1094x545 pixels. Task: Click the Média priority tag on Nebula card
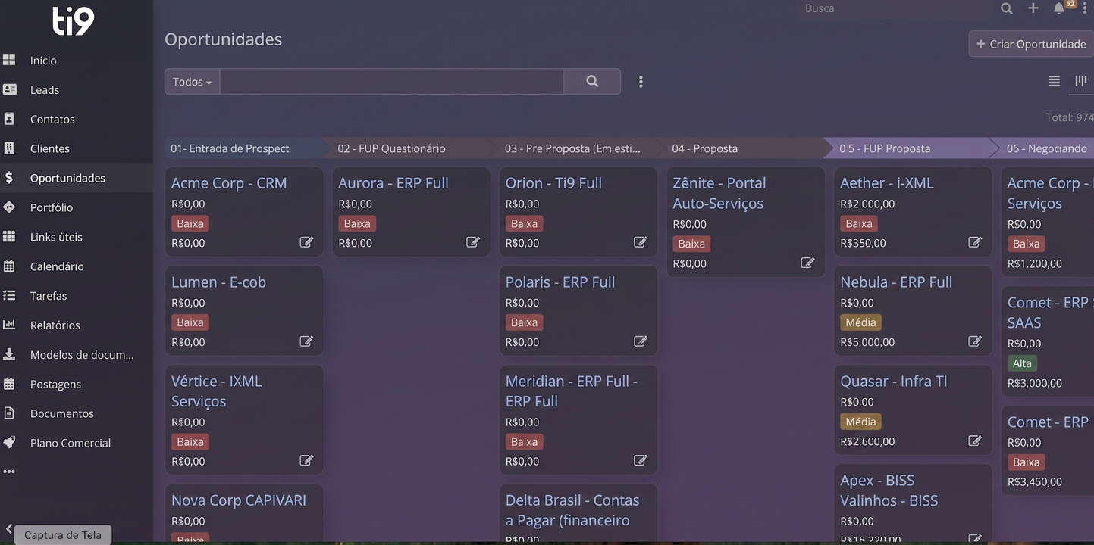click(x=860, y=322)
